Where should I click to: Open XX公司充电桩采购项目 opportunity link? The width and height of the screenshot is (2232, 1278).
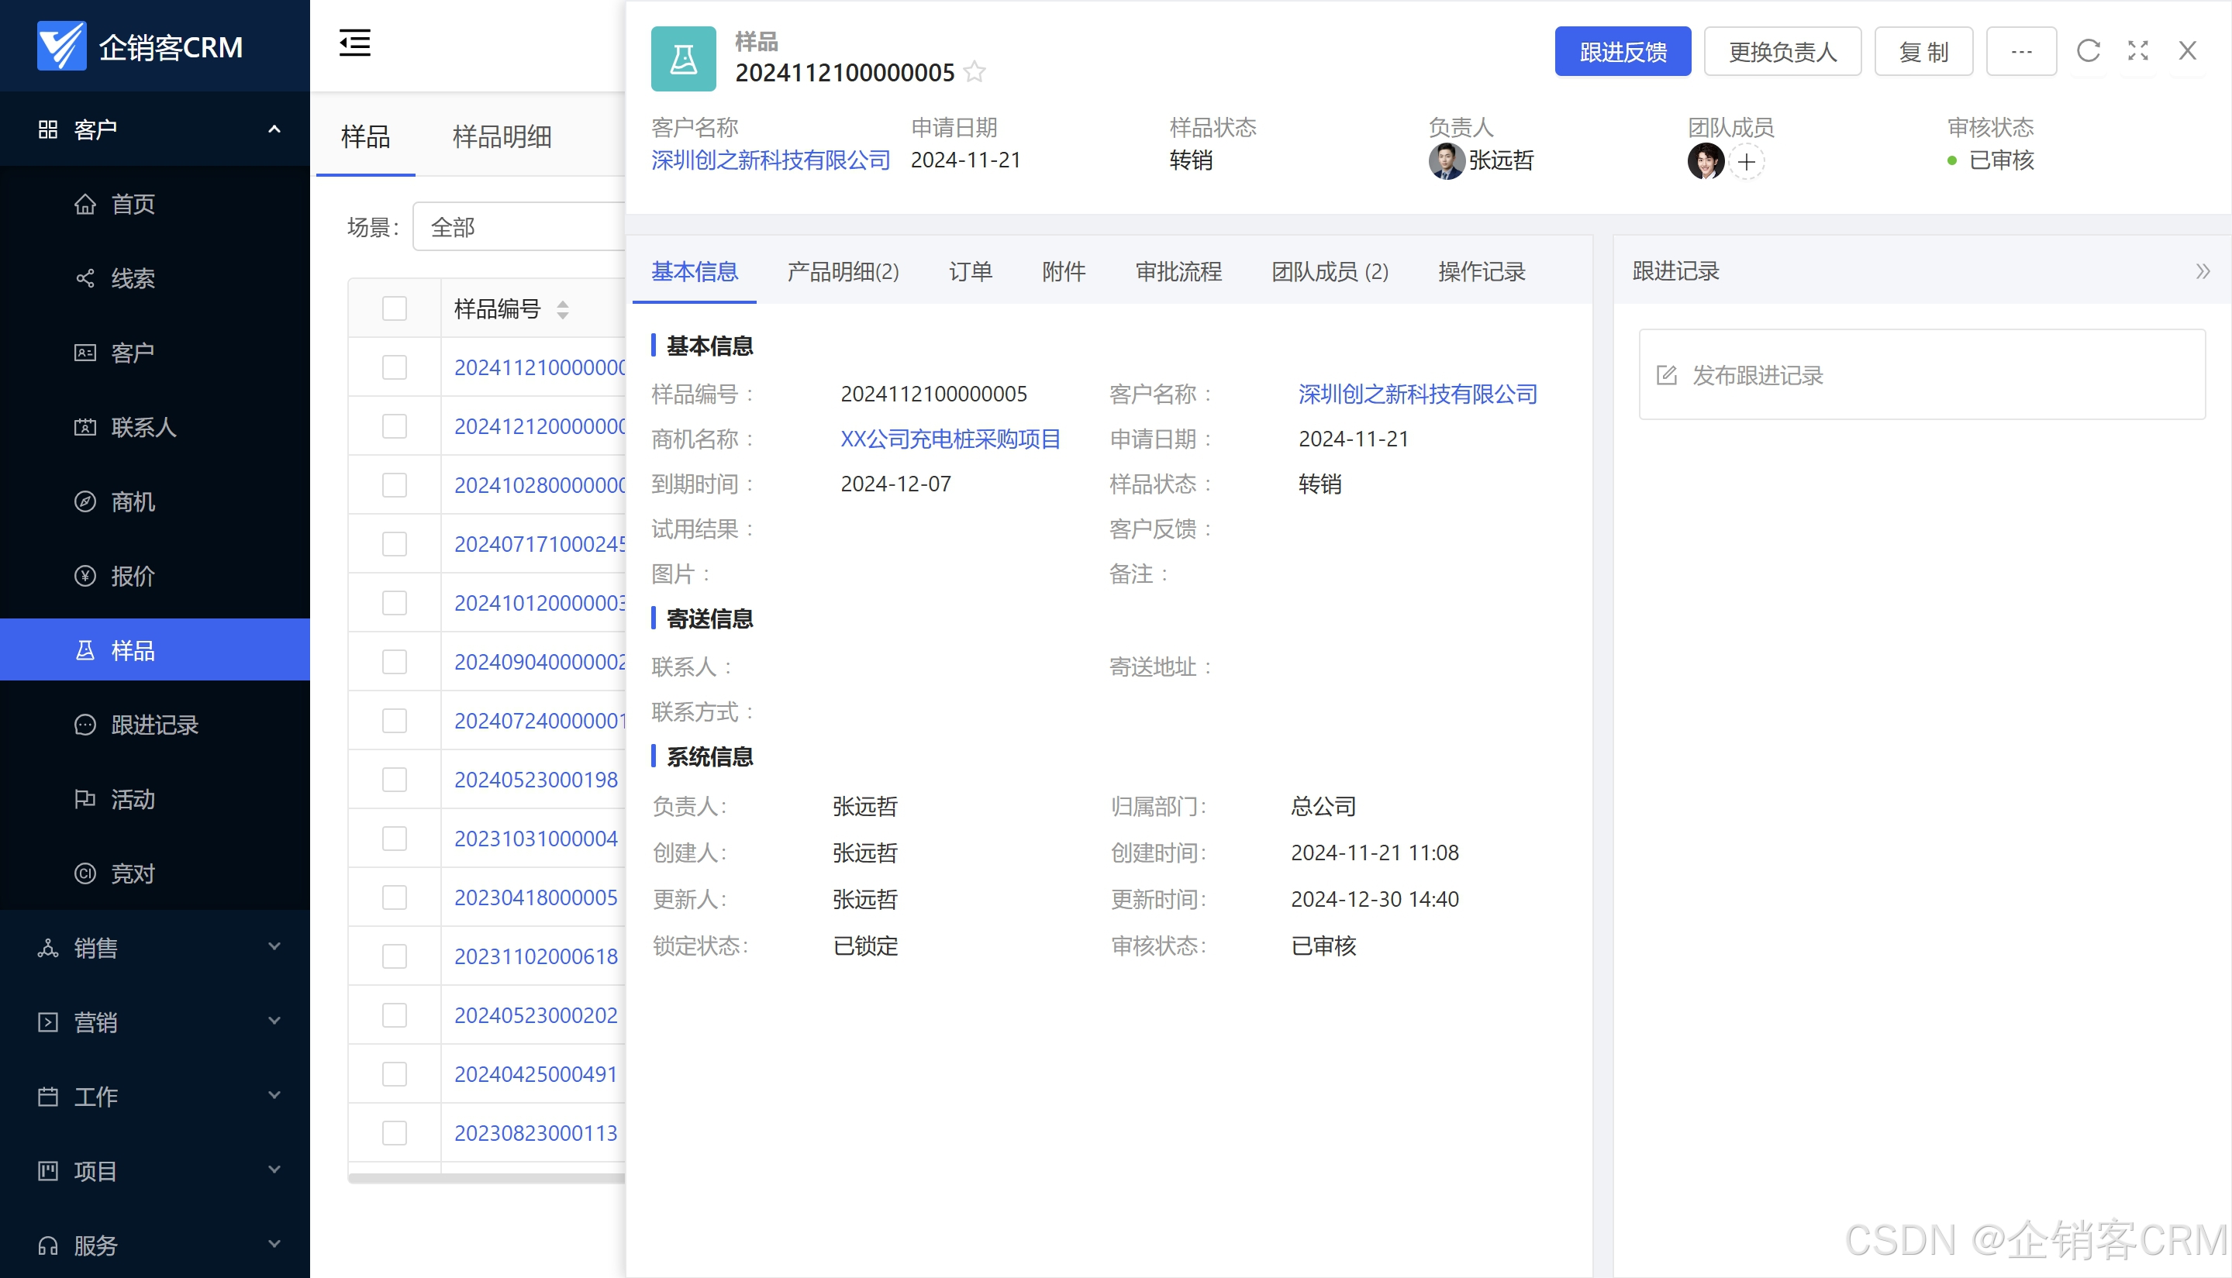click(x=950, y=439)
